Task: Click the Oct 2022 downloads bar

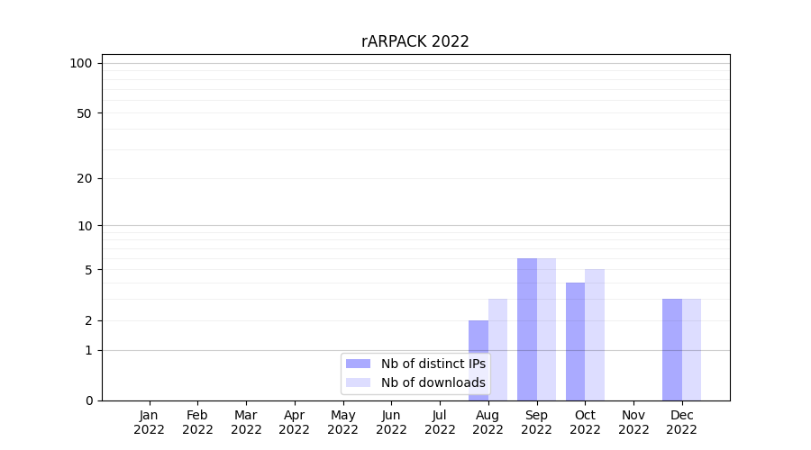Action: coord(595,335)
